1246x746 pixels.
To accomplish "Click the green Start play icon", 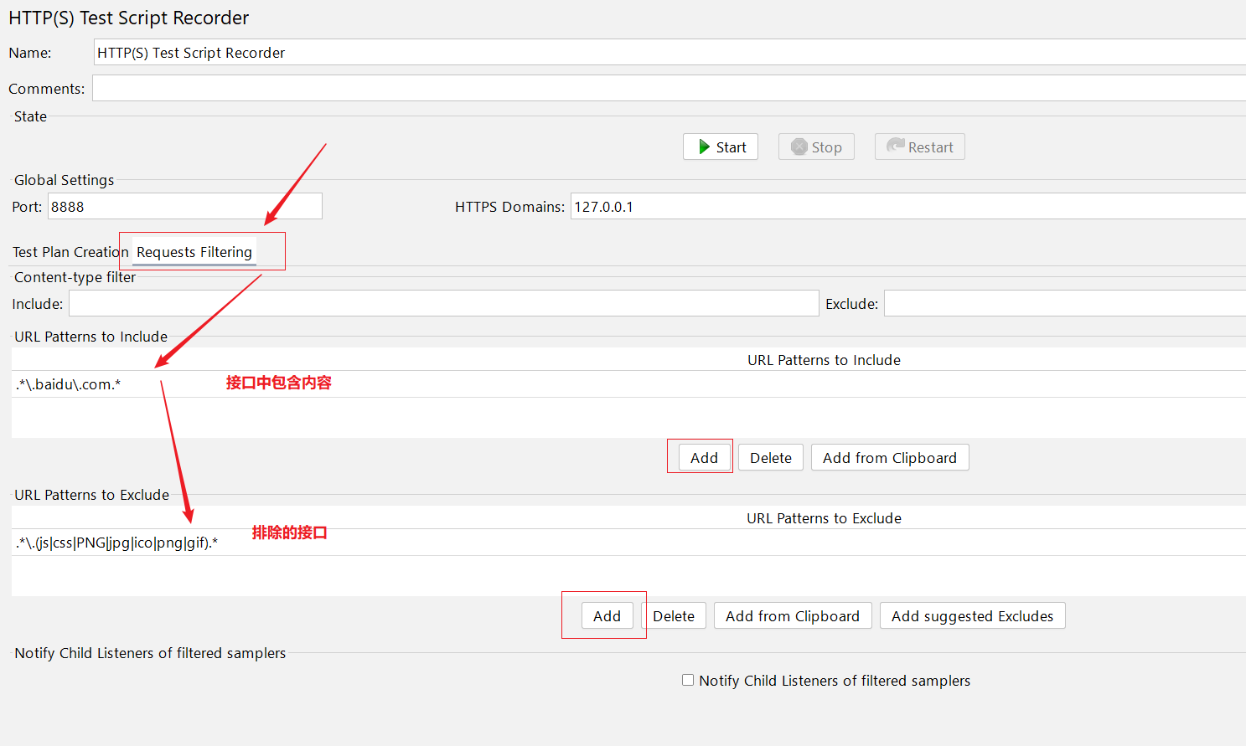I will 705,147.
